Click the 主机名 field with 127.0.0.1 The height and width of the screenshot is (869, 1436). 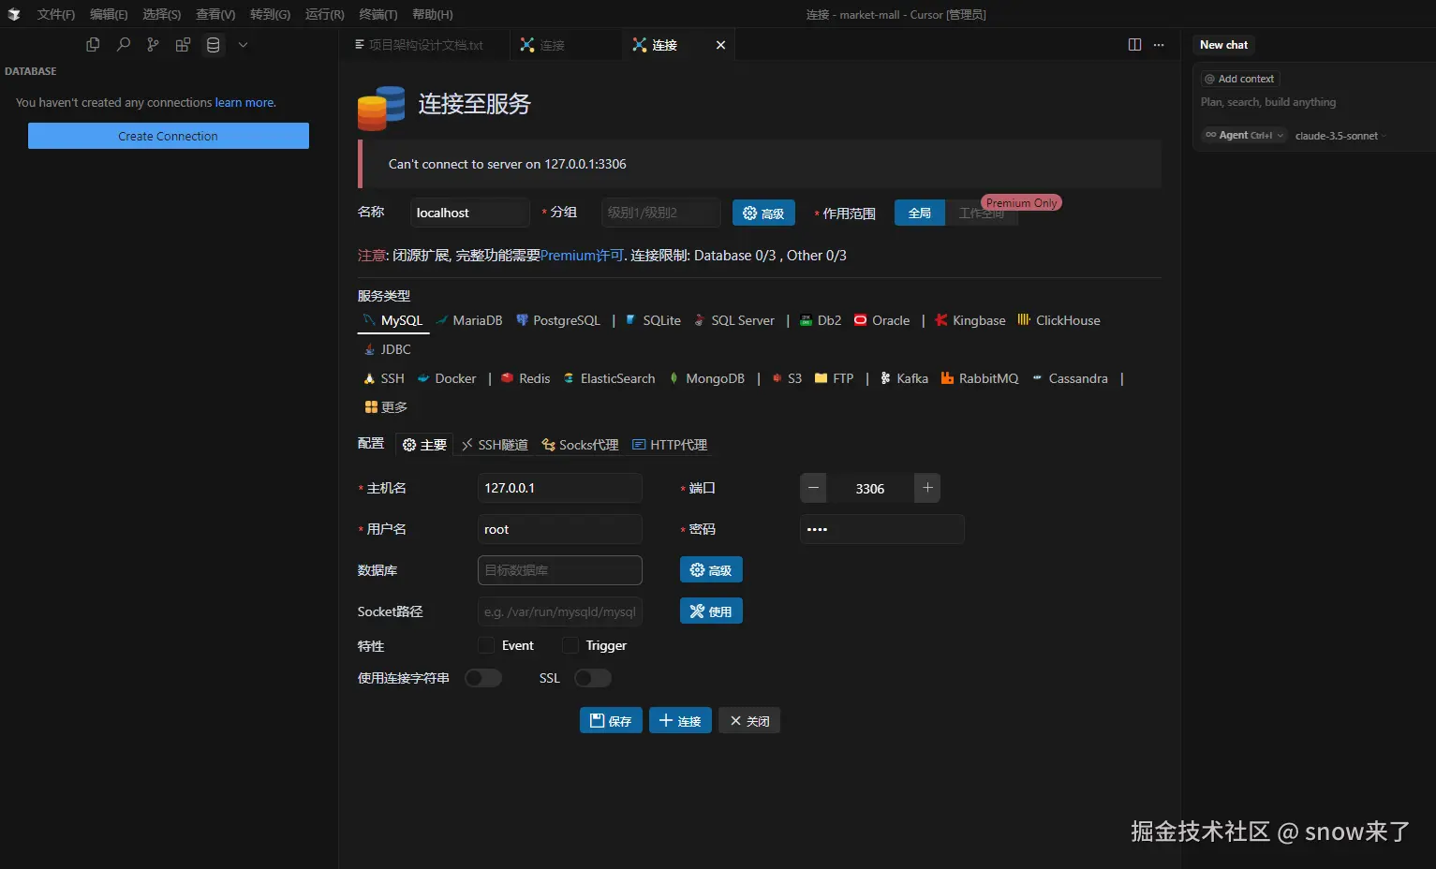coord(560,488)
